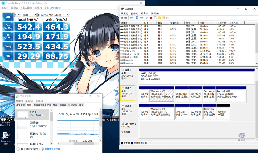Open the test count dropdown showing 5
This screenshot has width=258, height=153.
[17, 15]
